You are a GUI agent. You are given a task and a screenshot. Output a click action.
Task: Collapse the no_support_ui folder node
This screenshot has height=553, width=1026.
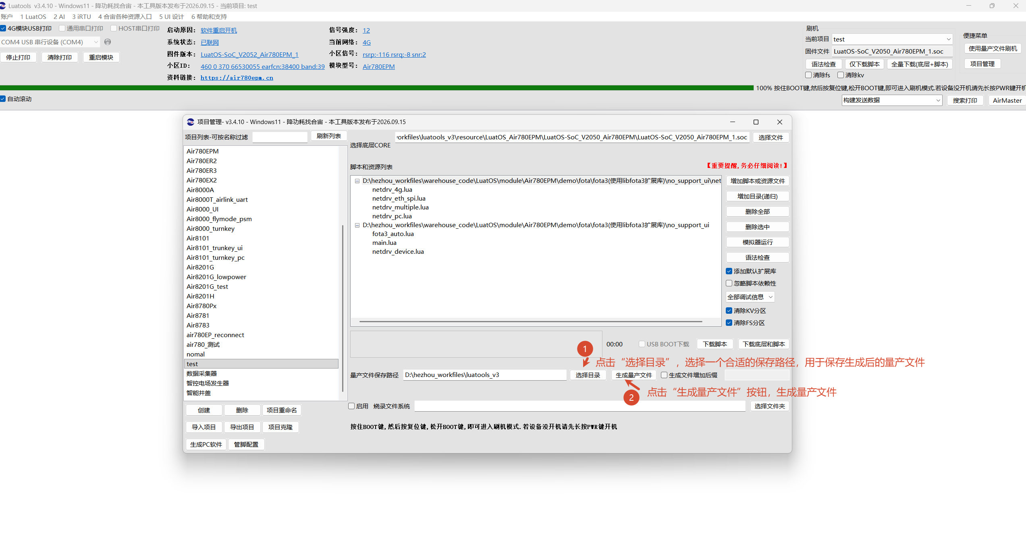[x=357, y=225]
